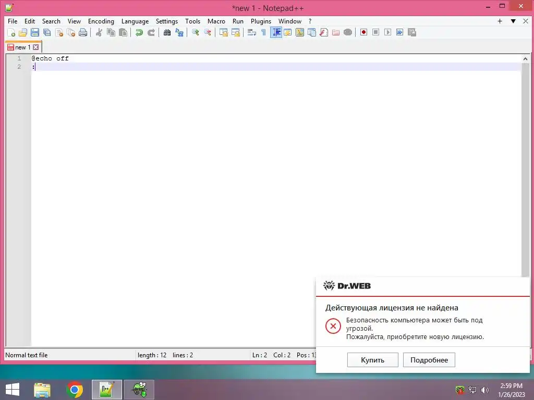
Task: Zoom in using the magnifier plus icon
Action: point(195,32)
